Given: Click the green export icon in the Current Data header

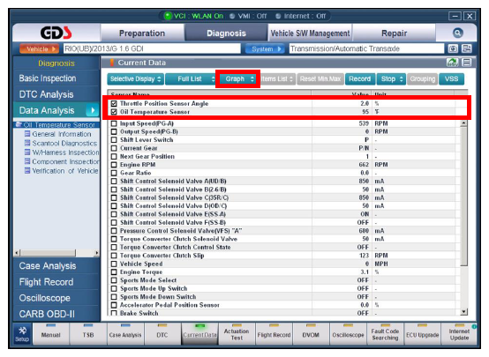Looking at the screenshot, I should pos(453,63).
